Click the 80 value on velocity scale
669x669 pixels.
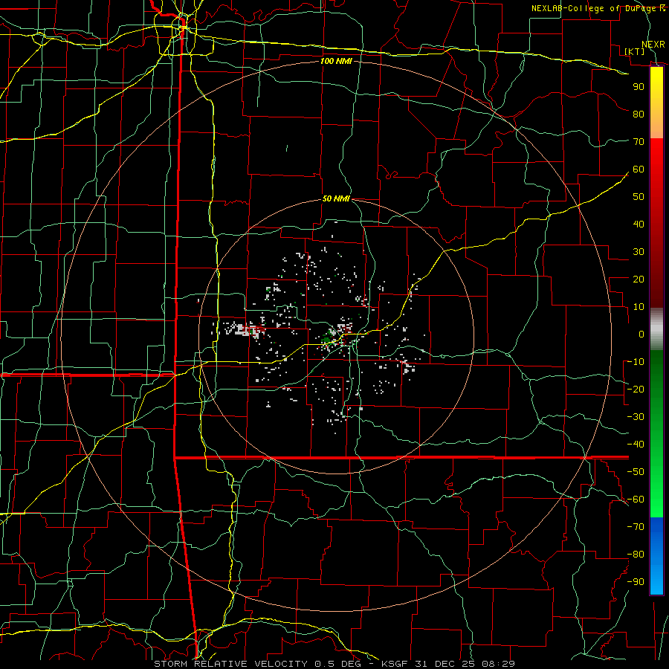(x=639, y=114)
